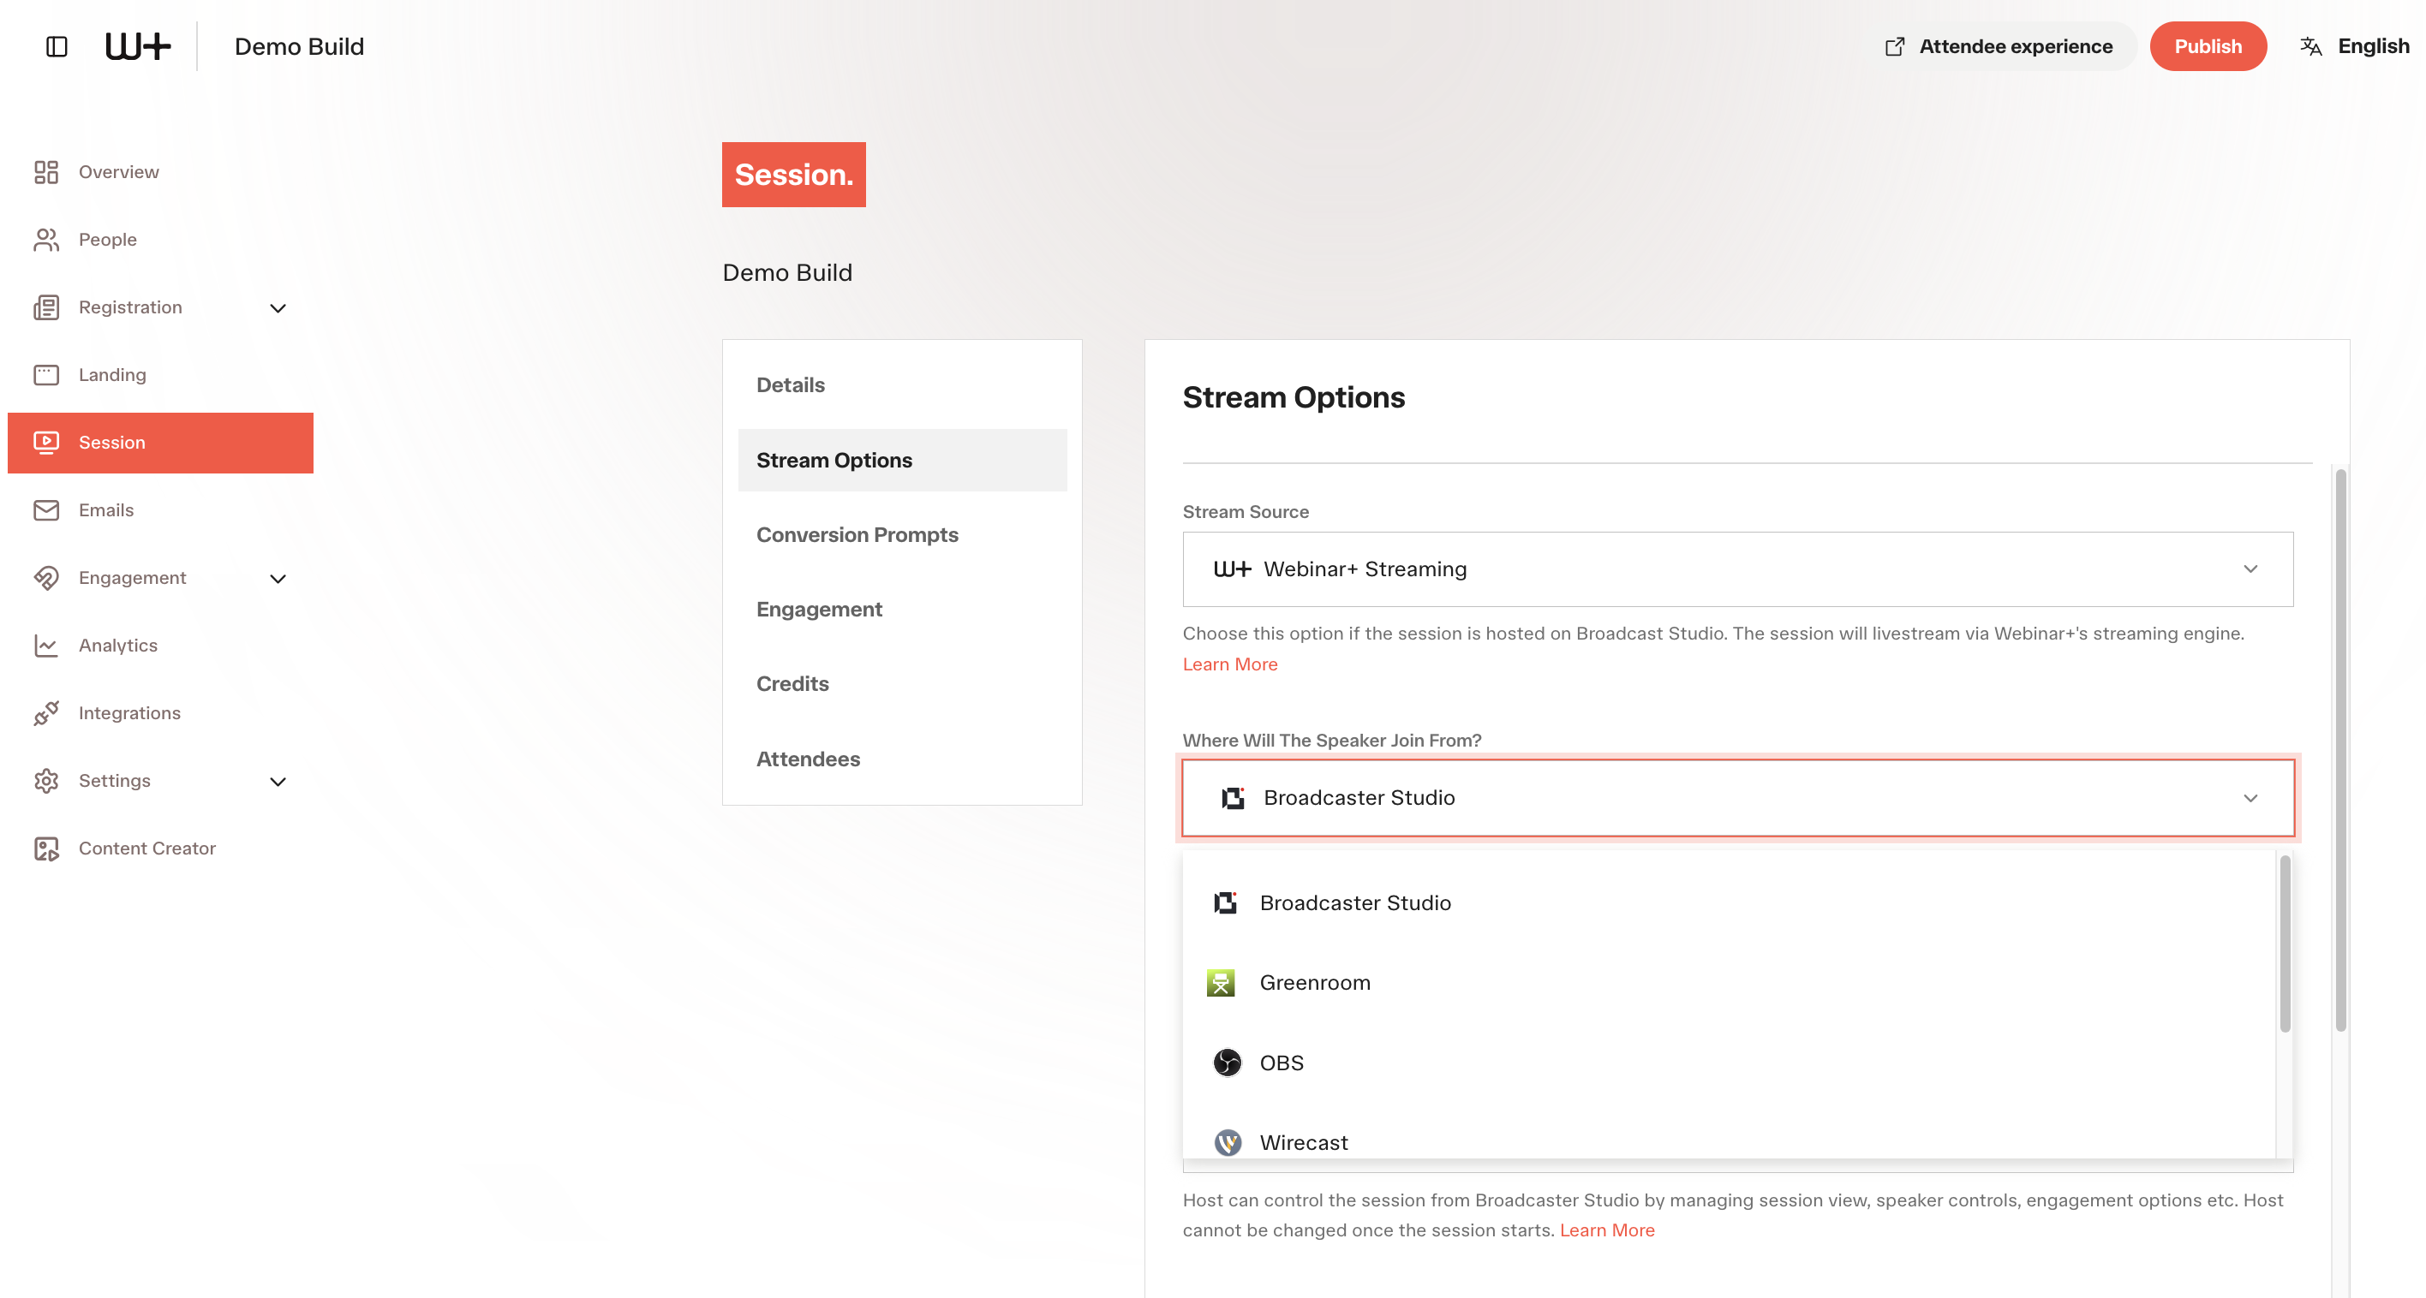Go to People in sidebar
Screen dimensions: 2426x1298
click(160, 239)
